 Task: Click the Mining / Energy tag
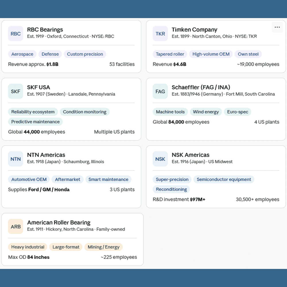[104, 247]
